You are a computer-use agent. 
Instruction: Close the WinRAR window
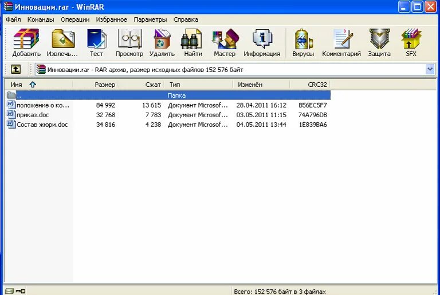[x=430, y=6]
